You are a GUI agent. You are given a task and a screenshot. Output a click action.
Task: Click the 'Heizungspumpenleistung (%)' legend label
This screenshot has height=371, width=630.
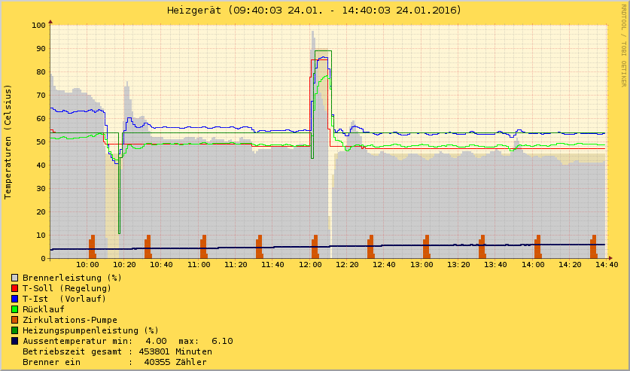91,330
